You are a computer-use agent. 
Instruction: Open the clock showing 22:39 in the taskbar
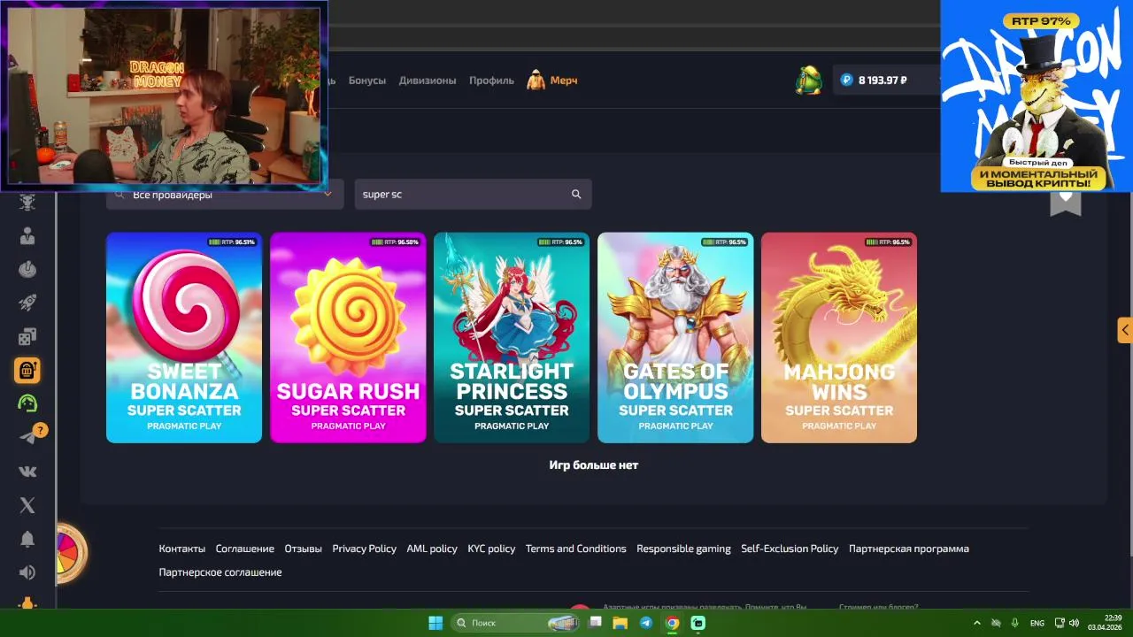pos(1106,623)
